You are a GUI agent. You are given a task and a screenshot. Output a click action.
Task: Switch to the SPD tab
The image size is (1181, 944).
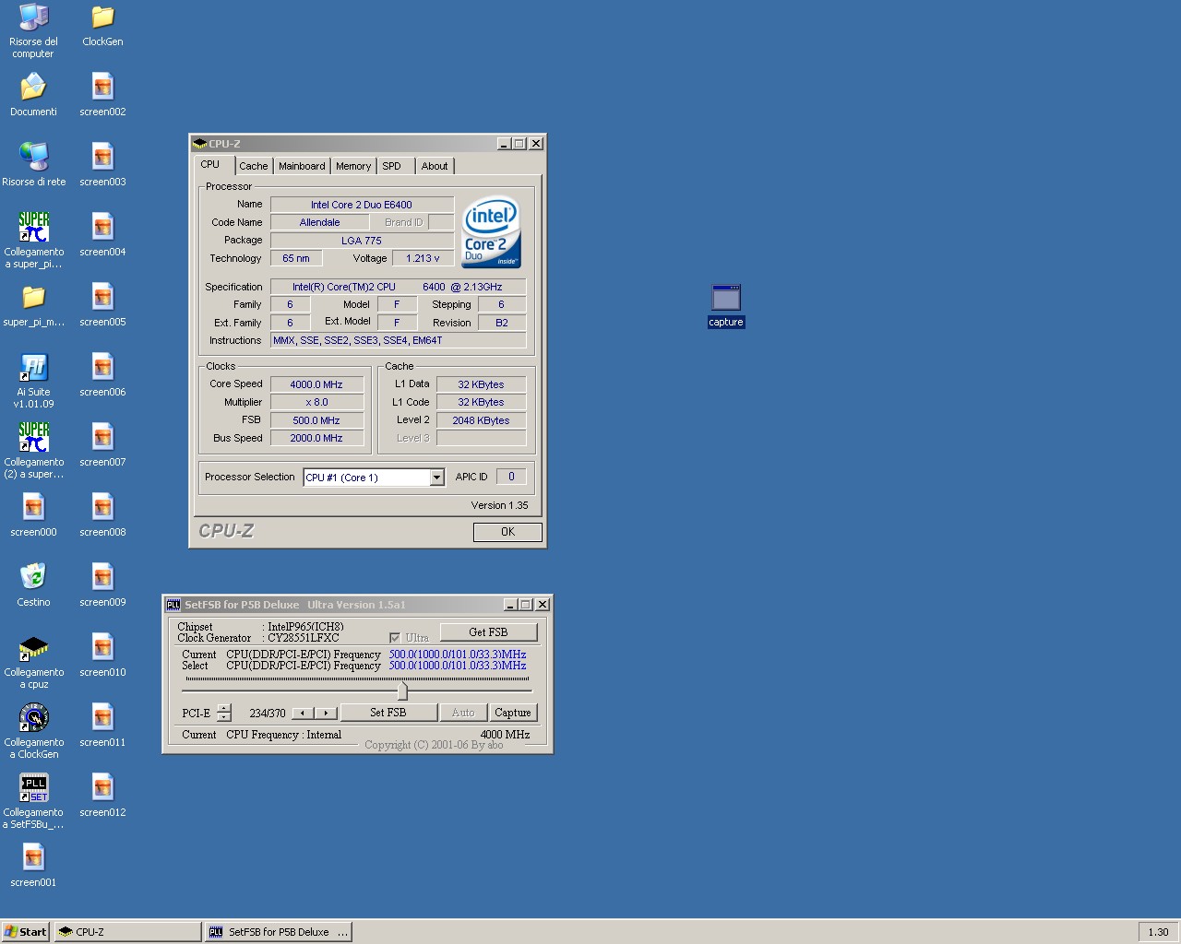[x=392, y=167]
